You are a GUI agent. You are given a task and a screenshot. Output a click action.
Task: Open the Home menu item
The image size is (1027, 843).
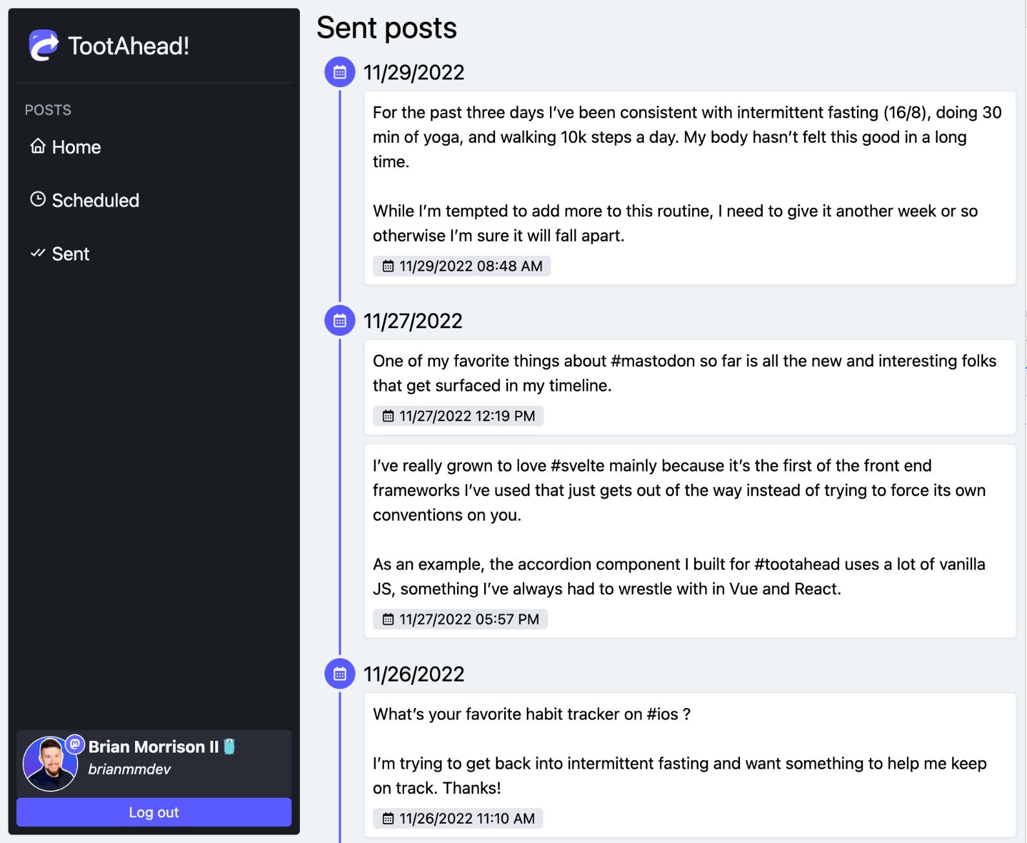point(76,147)
